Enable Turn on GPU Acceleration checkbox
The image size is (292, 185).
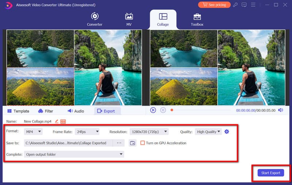[x=143, y=143]
